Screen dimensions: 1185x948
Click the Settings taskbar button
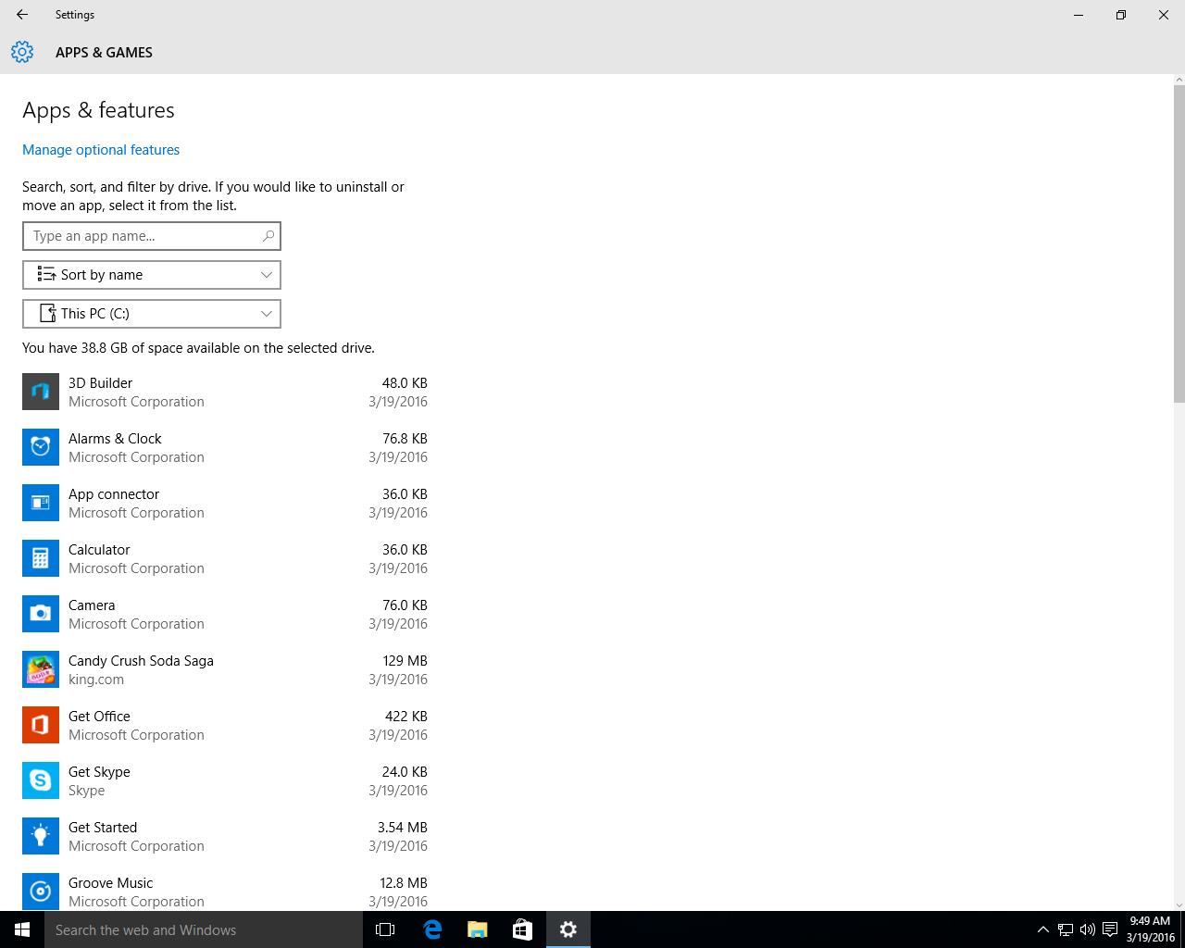coord(568,929)
